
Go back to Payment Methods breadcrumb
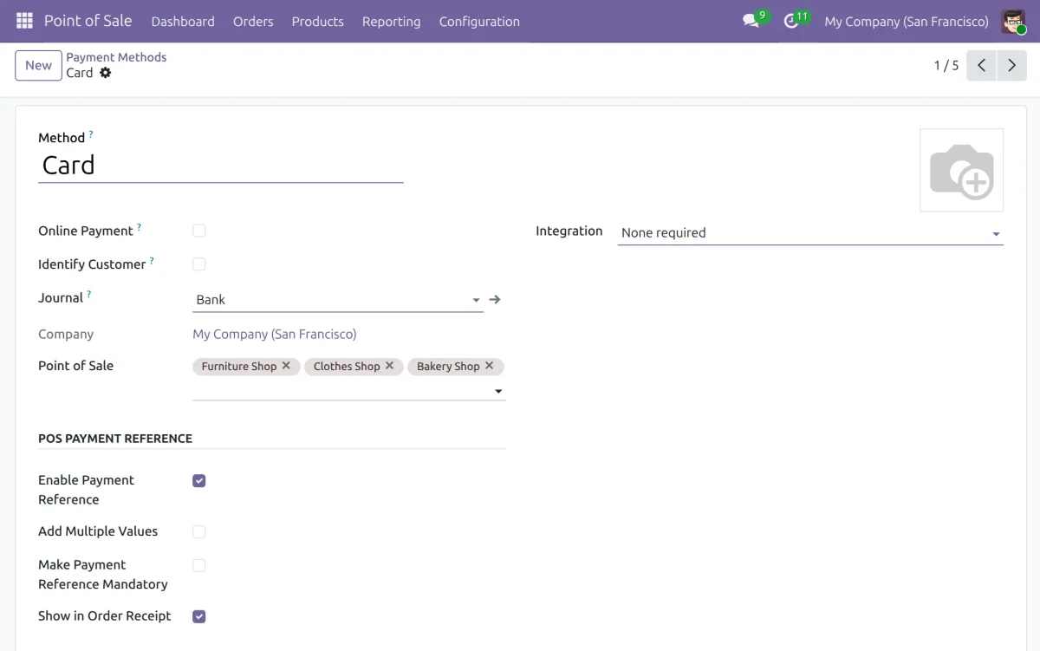pyautogui.click(x=116, y=57)
